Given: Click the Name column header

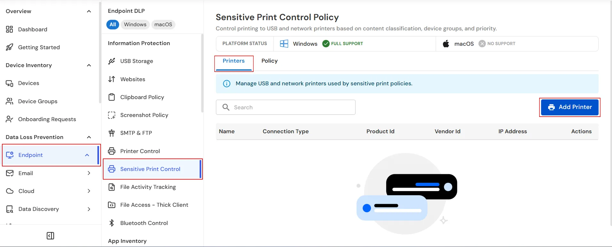Looking at the screenshot, I should tap(227, 132).
